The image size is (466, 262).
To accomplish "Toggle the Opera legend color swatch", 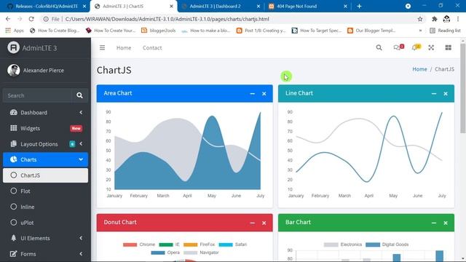I will 158,253.
